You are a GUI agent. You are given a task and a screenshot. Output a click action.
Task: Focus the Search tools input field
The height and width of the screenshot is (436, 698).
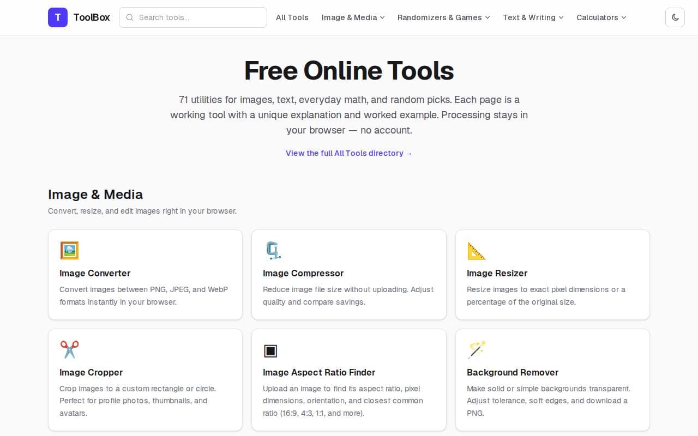(193, 17)
